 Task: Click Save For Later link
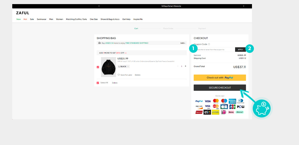[x=126, y=75]
